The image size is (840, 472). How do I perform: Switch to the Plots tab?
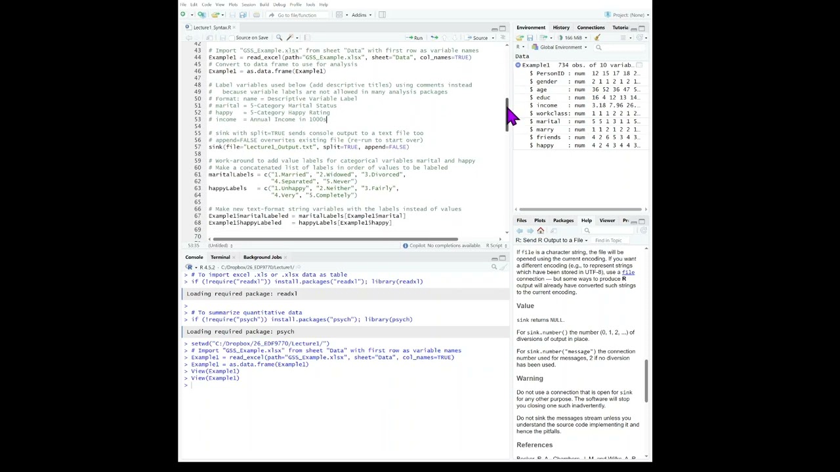[539, 220]
